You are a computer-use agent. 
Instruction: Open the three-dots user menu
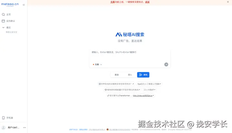(24, 128)
